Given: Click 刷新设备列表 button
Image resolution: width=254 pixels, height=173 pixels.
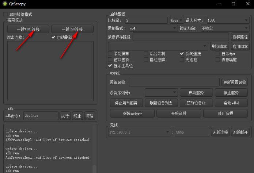Looking at the screenshot, I should (161, 103).
